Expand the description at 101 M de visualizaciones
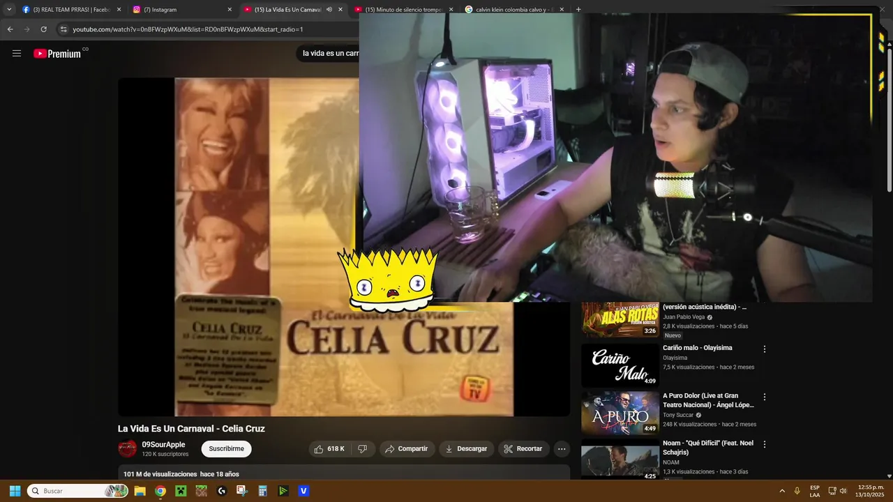893x502 pixels. click(344, 473)
